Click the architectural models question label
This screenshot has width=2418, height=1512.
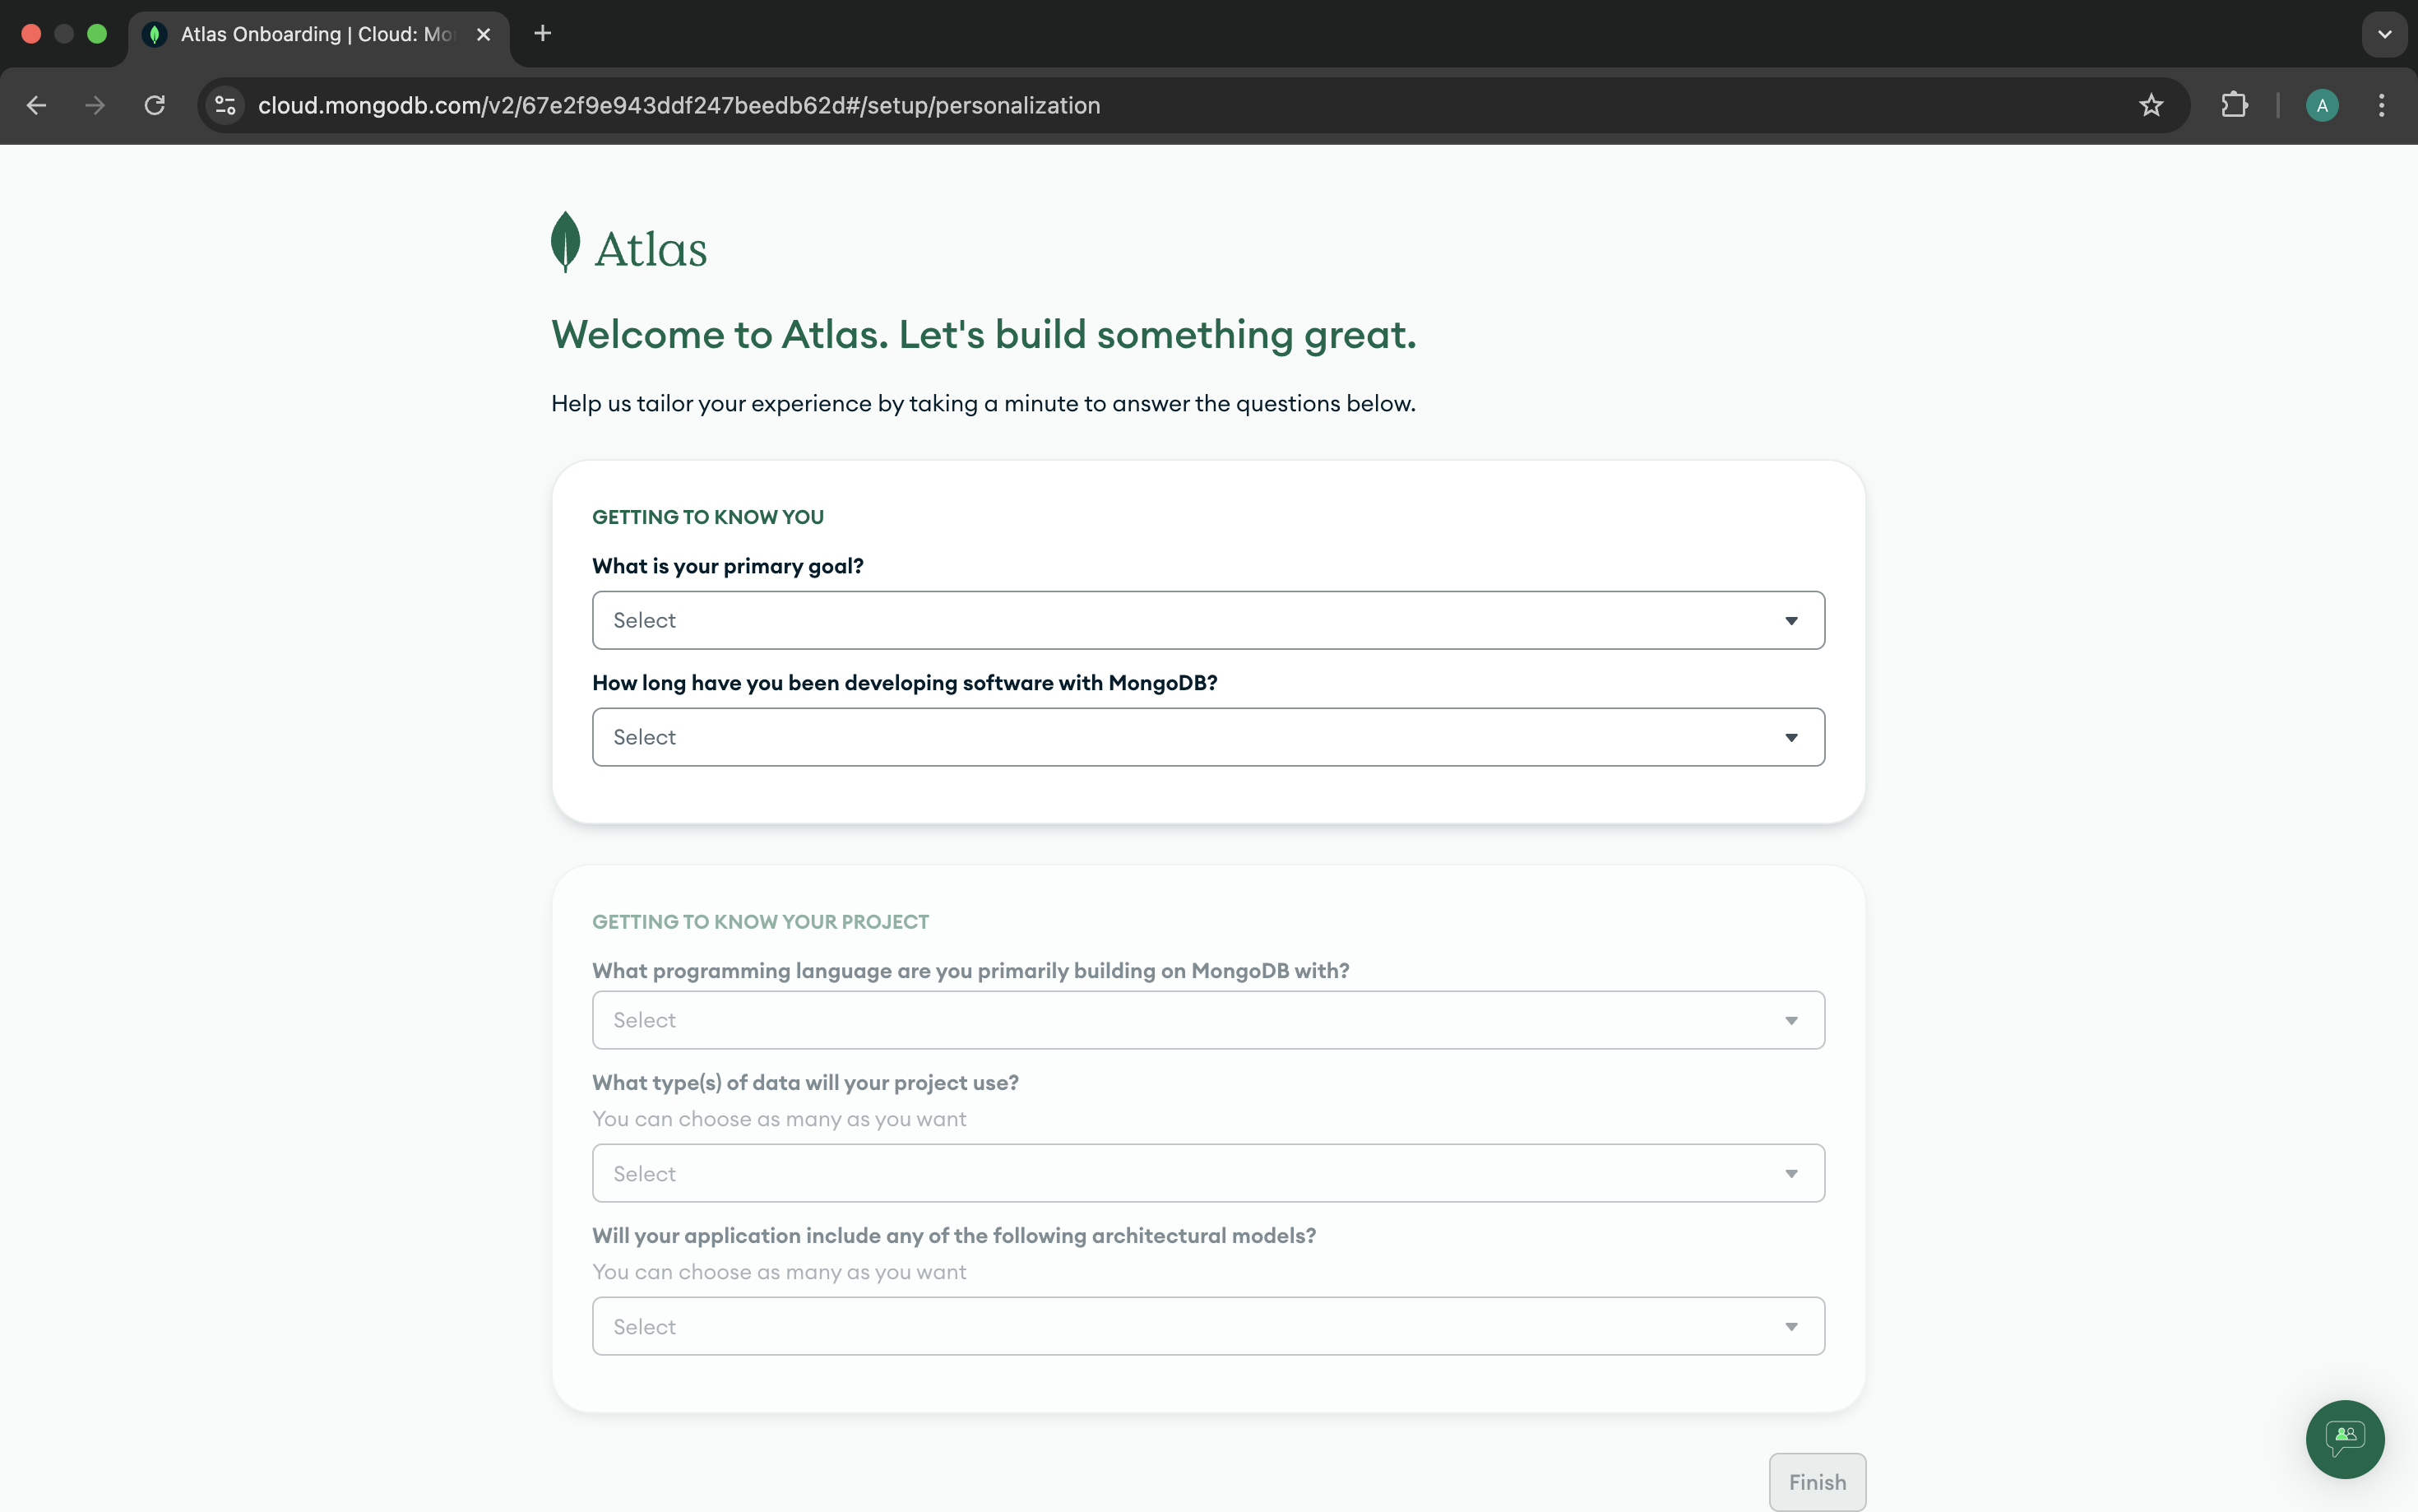click(x=953, y=1236)
